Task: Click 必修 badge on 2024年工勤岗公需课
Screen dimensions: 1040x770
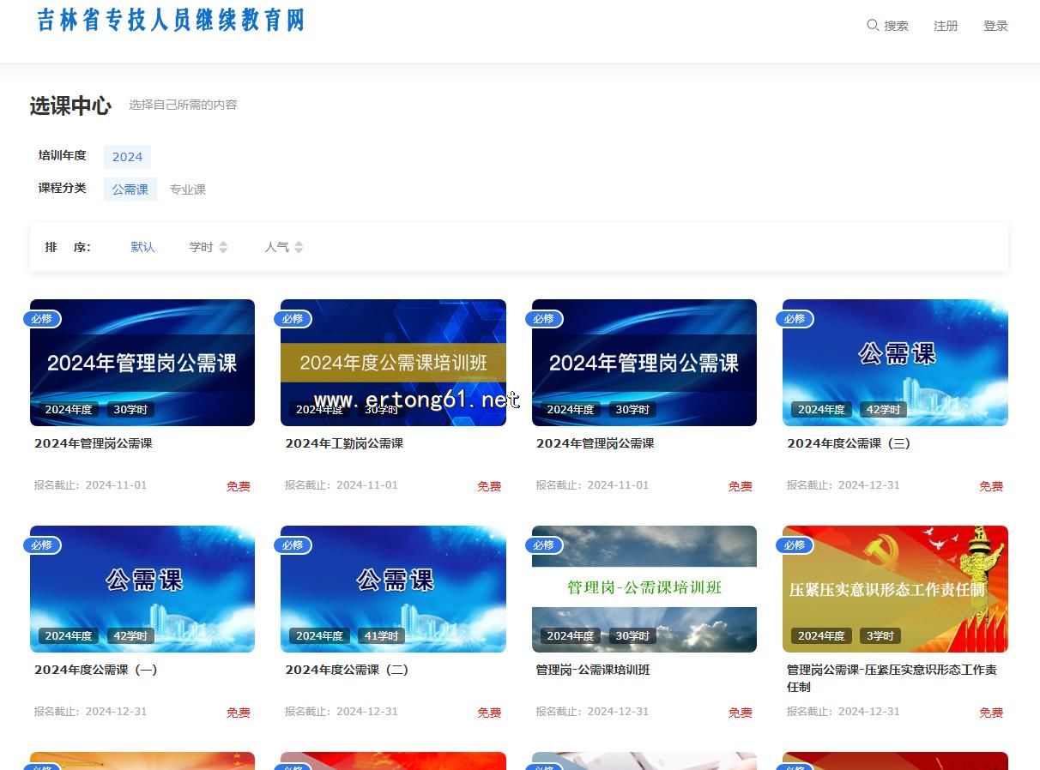Action: click(293, 319)
